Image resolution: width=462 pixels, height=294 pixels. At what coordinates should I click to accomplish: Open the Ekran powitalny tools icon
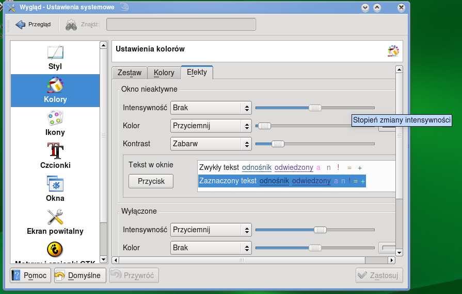[55, 217]
